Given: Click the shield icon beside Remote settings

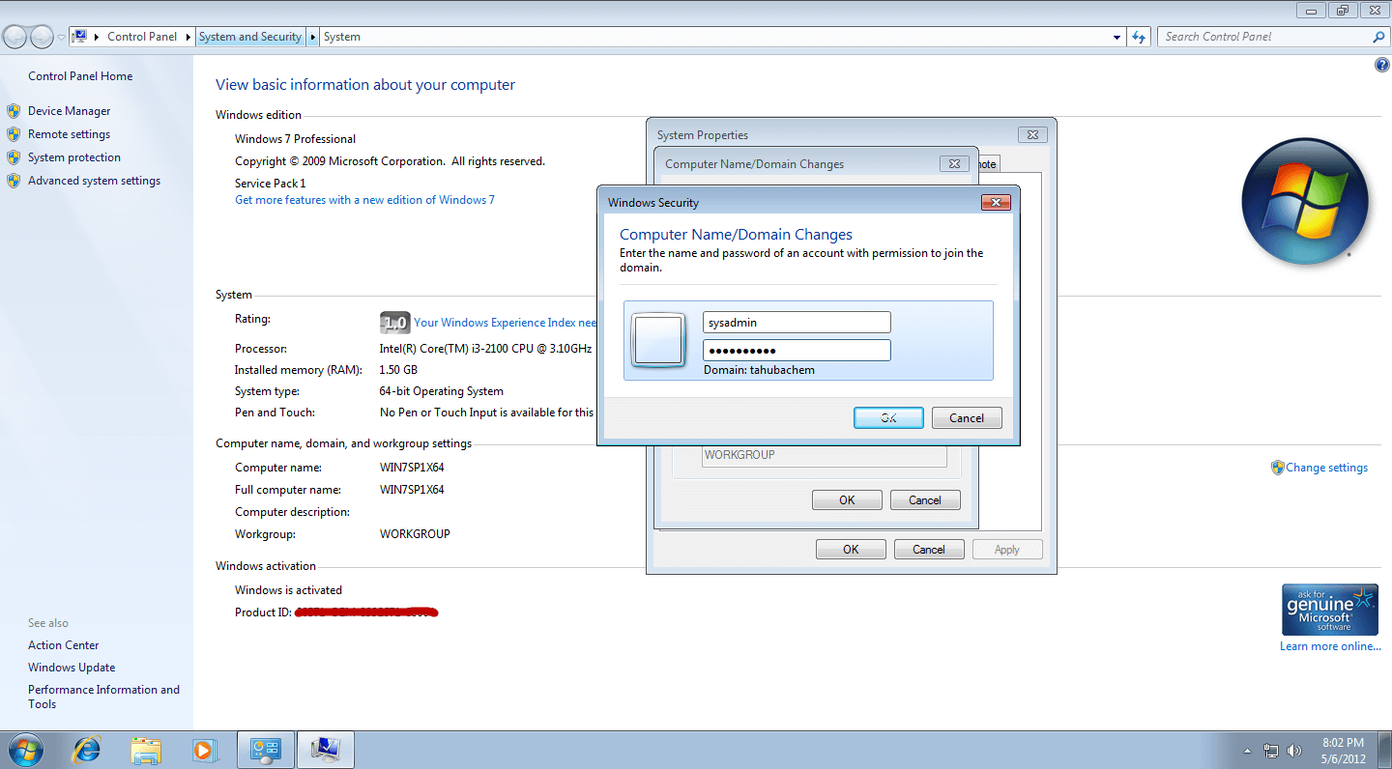Looking at the screenshot, I should coord(14,134).
